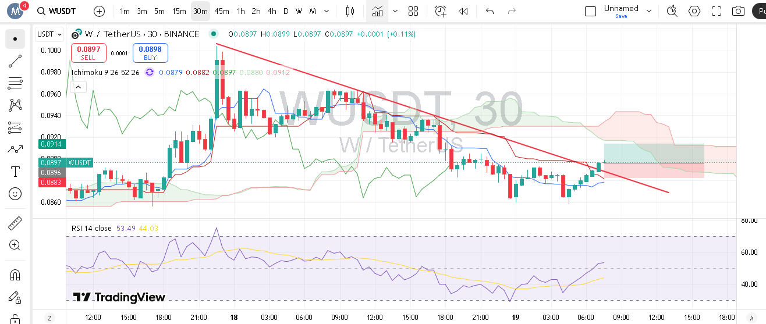
Task: Open the user profile avatar menu
Action: tap(16, 10)
